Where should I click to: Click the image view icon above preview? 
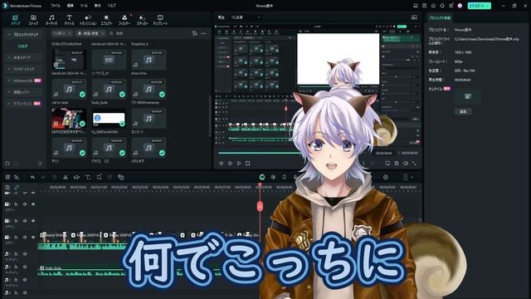(x=414, y=17)
